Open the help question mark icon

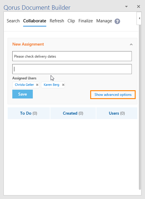[x=117, y=21]
